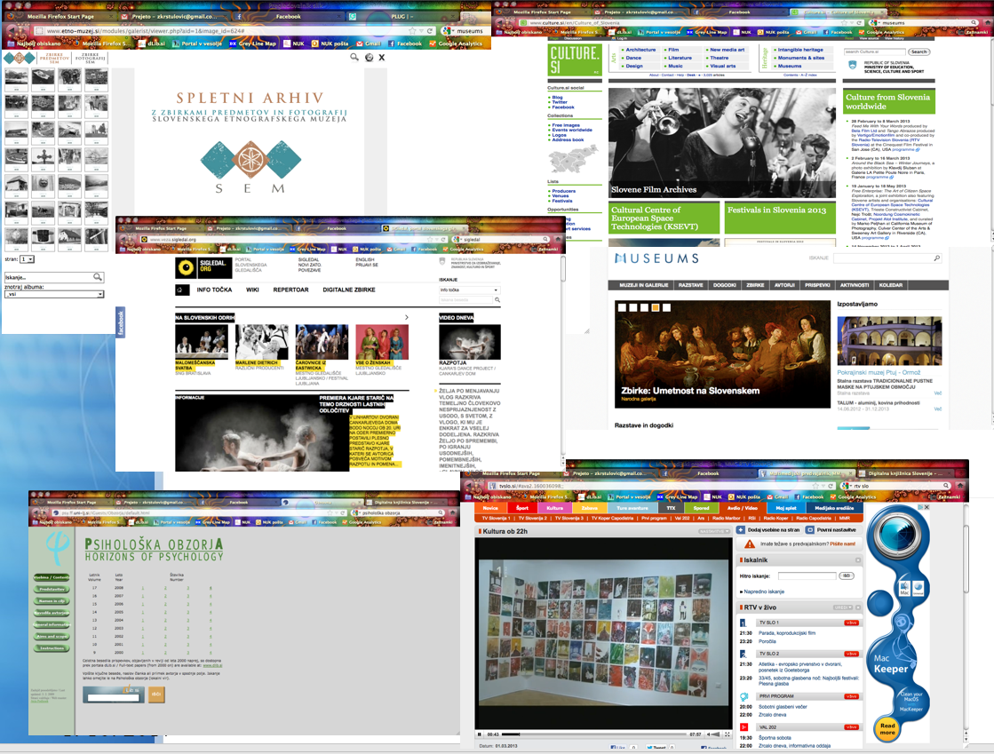Open 'DIGITALNE ZBIRKE' in the sigledal menu
Viewport: 994px width, 754px height.
(349, 290)
